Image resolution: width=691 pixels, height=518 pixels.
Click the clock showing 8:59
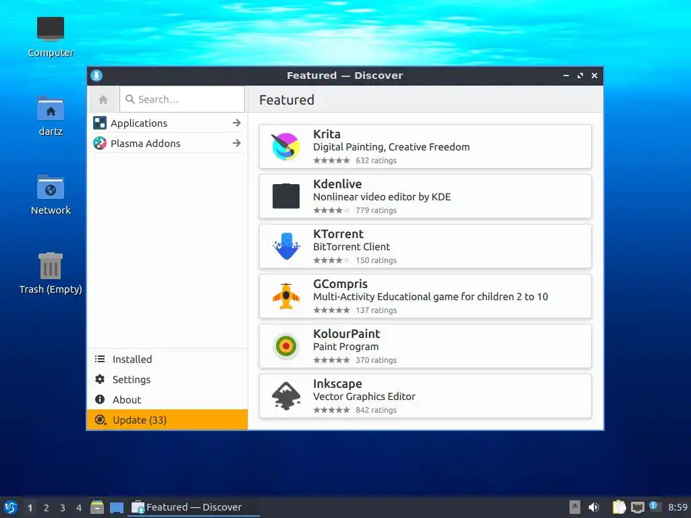[678, 507]
